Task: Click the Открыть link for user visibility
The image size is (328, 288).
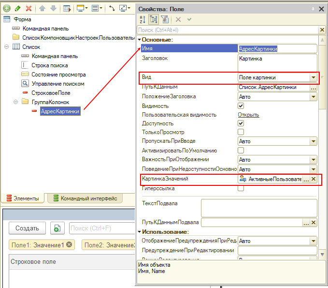Action: pyautogui.click(x=248, y=115)
